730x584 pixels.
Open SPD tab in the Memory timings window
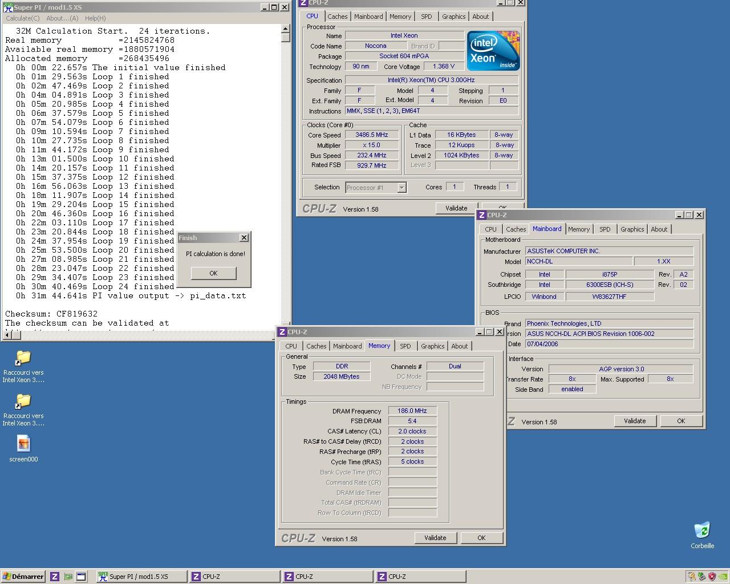point(405,346)
